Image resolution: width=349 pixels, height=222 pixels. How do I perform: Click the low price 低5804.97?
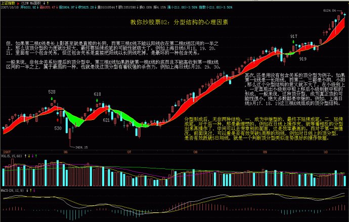click(x=67, y=8)
